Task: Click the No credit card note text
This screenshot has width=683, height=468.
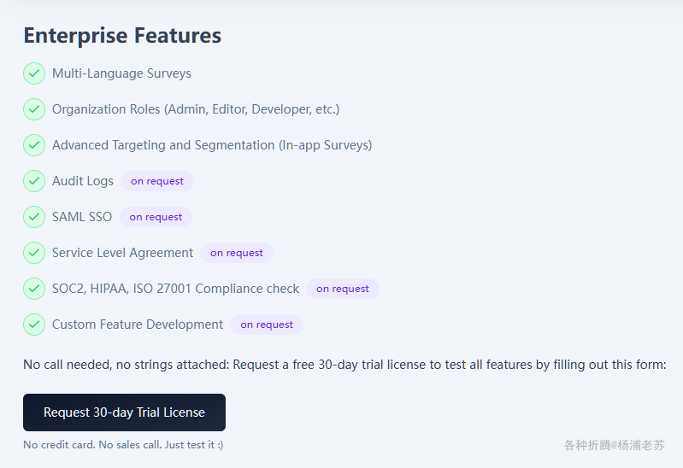Action: pyautogui.click(x=123, y=445)
